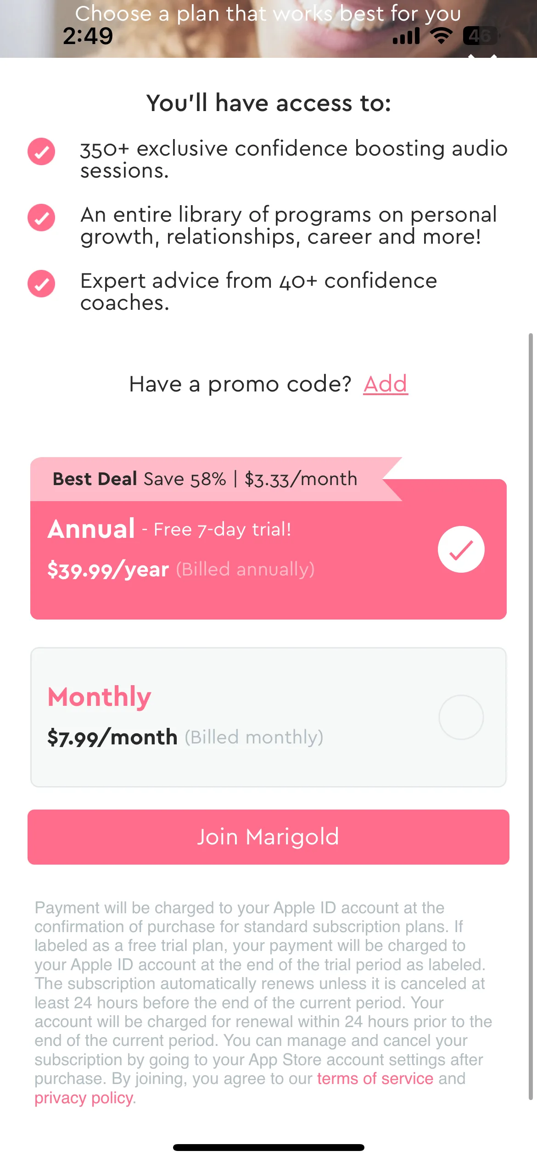Tap the cellular signal bars icon
Image resolution: width=537 pixels, height=1162 pixels.
406,36
